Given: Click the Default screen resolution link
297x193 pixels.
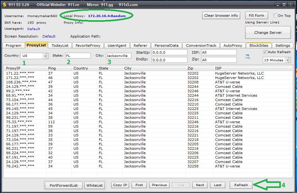Looking at the screenshot, I should tap(49, 36).
